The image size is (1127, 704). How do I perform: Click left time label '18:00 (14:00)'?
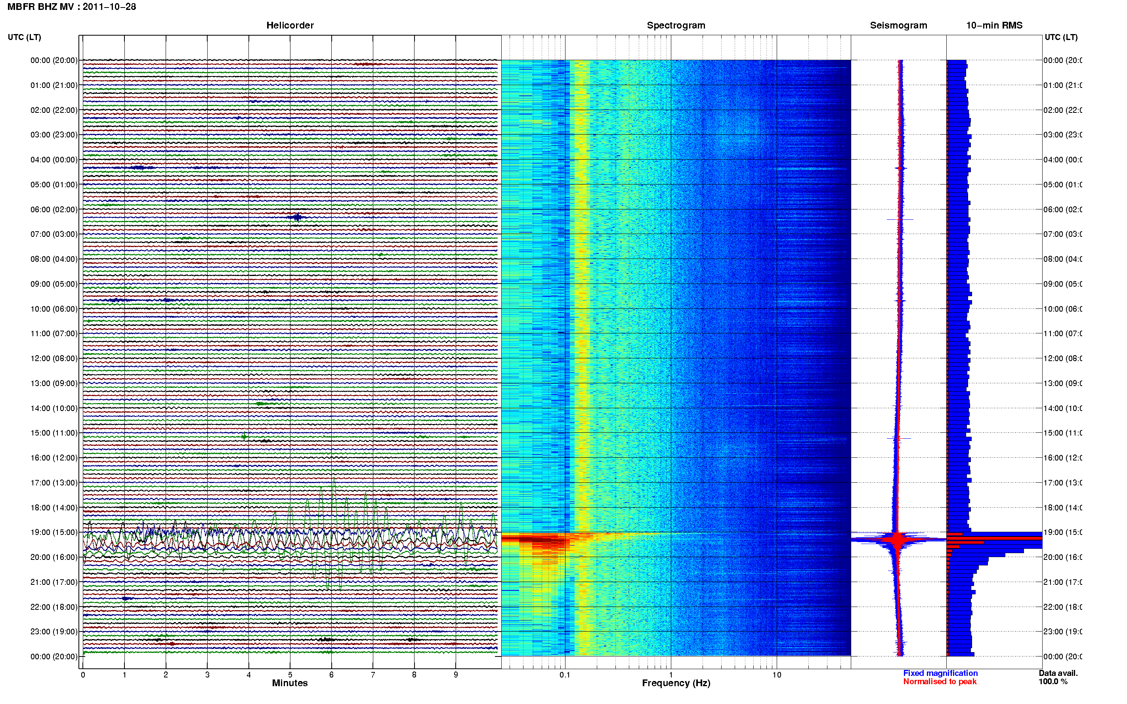pyautogui.click(x=54, y=508)
